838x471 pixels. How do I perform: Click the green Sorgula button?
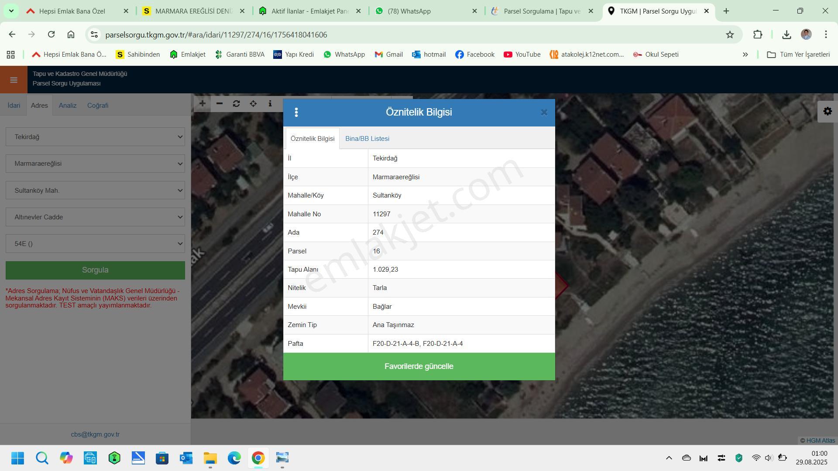[x=95, y=270]
